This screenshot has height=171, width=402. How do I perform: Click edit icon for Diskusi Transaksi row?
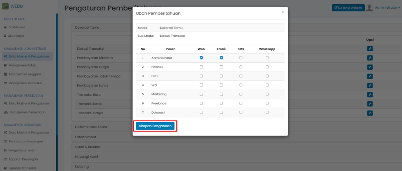(x=369, y=49)
